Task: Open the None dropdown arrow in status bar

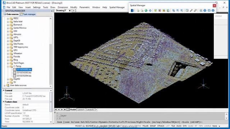Action: pos(220,126)
